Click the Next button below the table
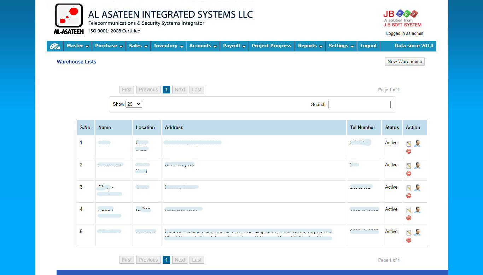483x275 pixels. tap(180, 260)
